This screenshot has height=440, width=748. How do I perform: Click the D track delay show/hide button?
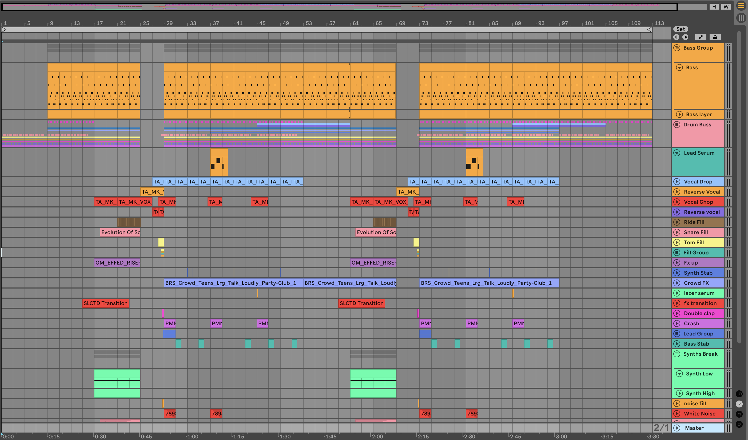pyautogui.click(x=739, y=424)
